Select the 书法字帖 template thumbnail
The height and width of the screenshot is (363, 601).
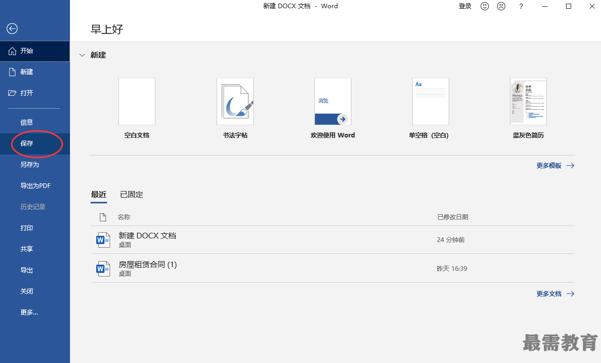(235, 101)
